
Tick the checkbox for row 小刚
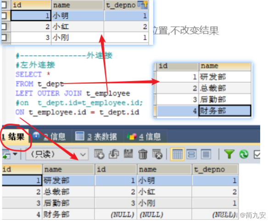tap(4, 38)
